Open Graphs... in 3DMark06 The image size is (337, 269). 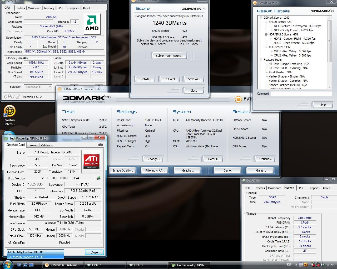pos(188,170)
